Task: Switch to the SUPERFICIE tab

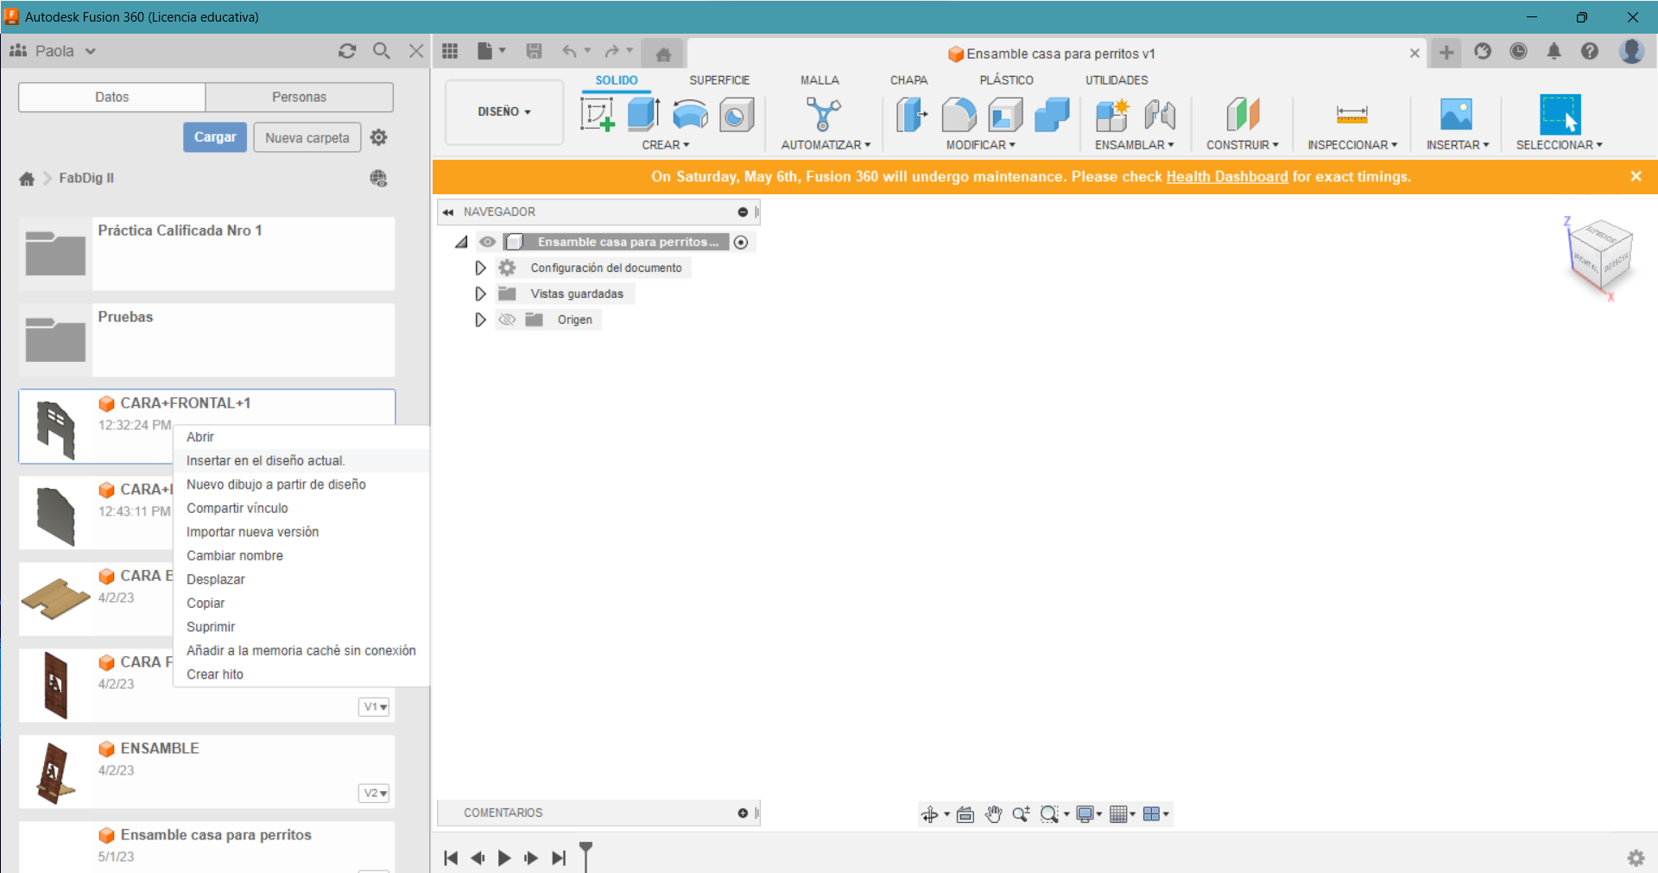Action: 719,80
